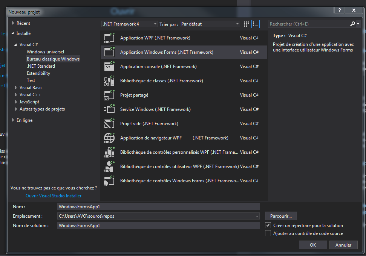The image size is (366, 256).
Task: Click the Application Windows Forms template icon
Action: click(109, 52)
